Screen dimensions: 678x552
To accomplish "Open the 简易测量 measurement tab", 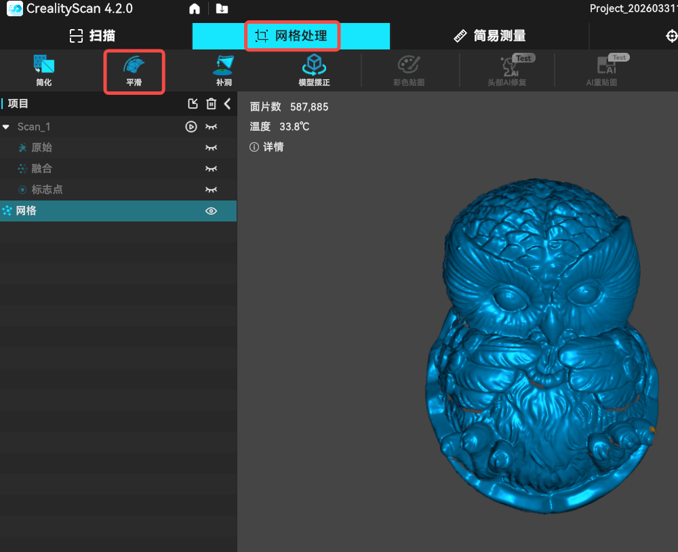I will 490,36.
